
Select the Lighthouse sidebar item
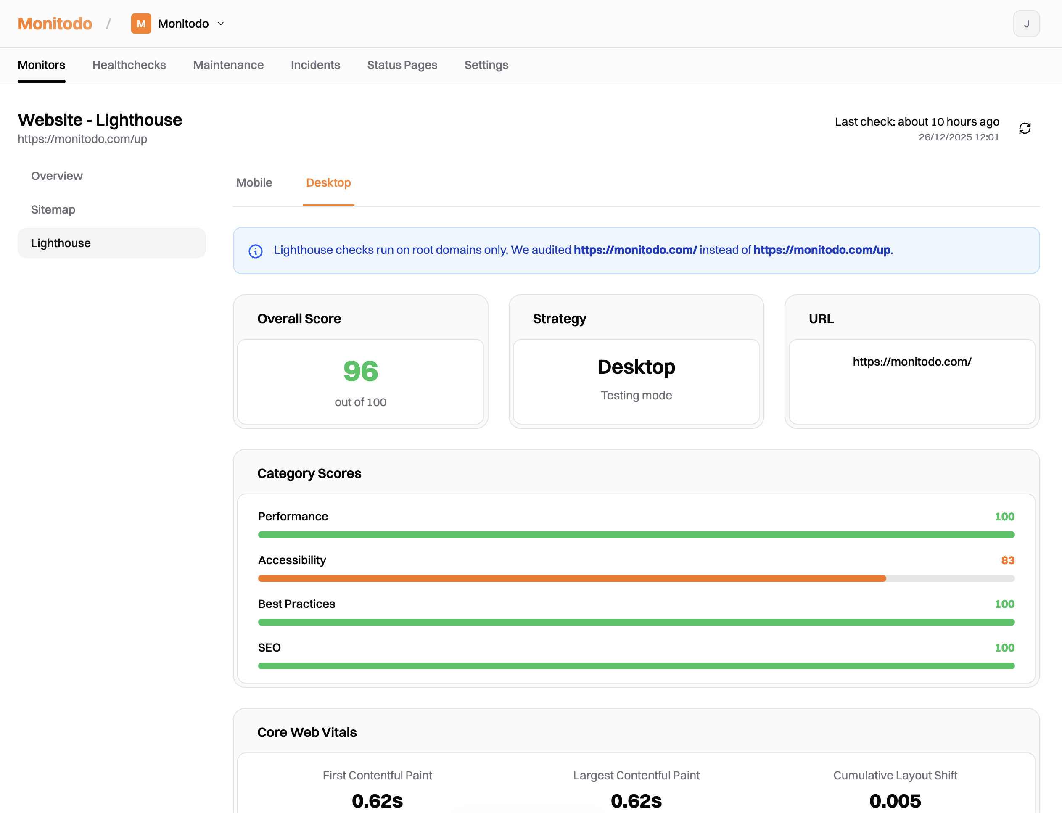61,243
